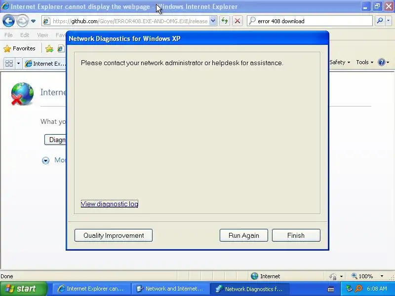
Task: Open the Quick Tabs grid icon
Action: coord(9,64)
